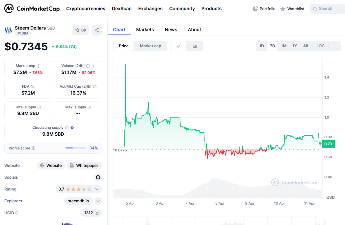
Task: Set chart range to All
Action: [x=305, y=46]
